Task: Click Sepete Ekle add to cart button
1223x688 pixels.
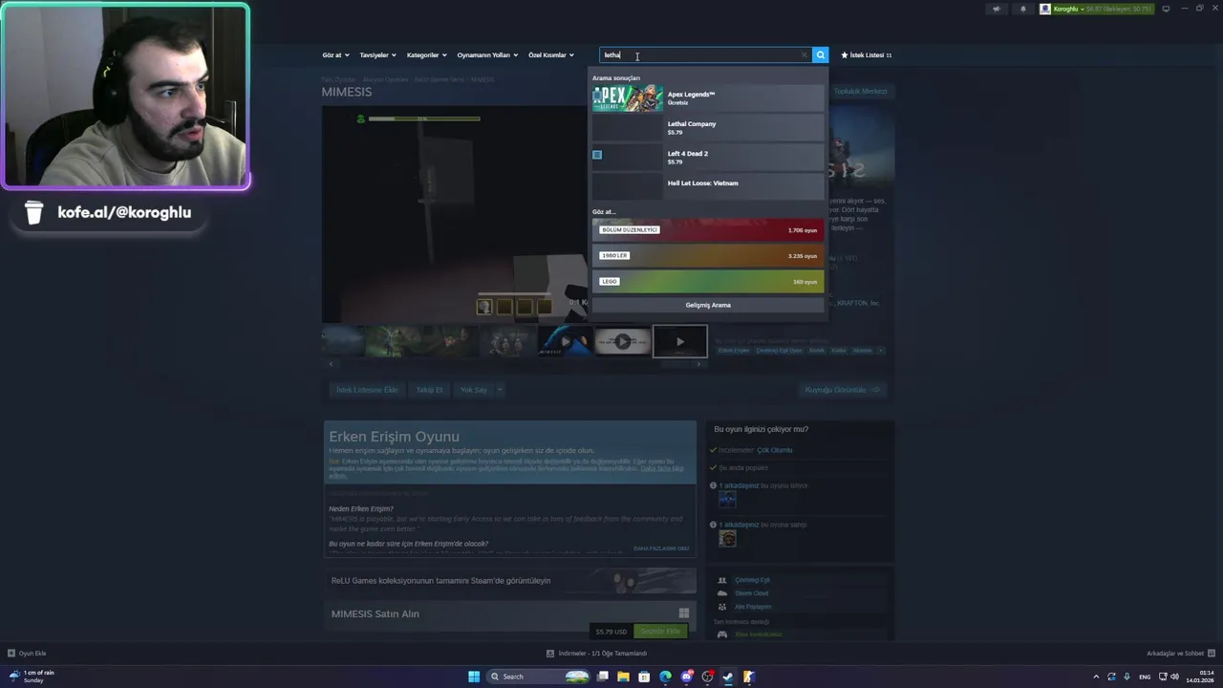Action: [660, 632]
